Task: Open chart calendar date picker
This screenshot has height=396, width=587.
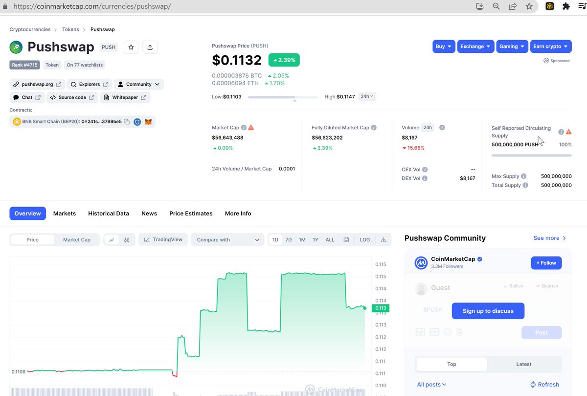Action: (346, 240)
